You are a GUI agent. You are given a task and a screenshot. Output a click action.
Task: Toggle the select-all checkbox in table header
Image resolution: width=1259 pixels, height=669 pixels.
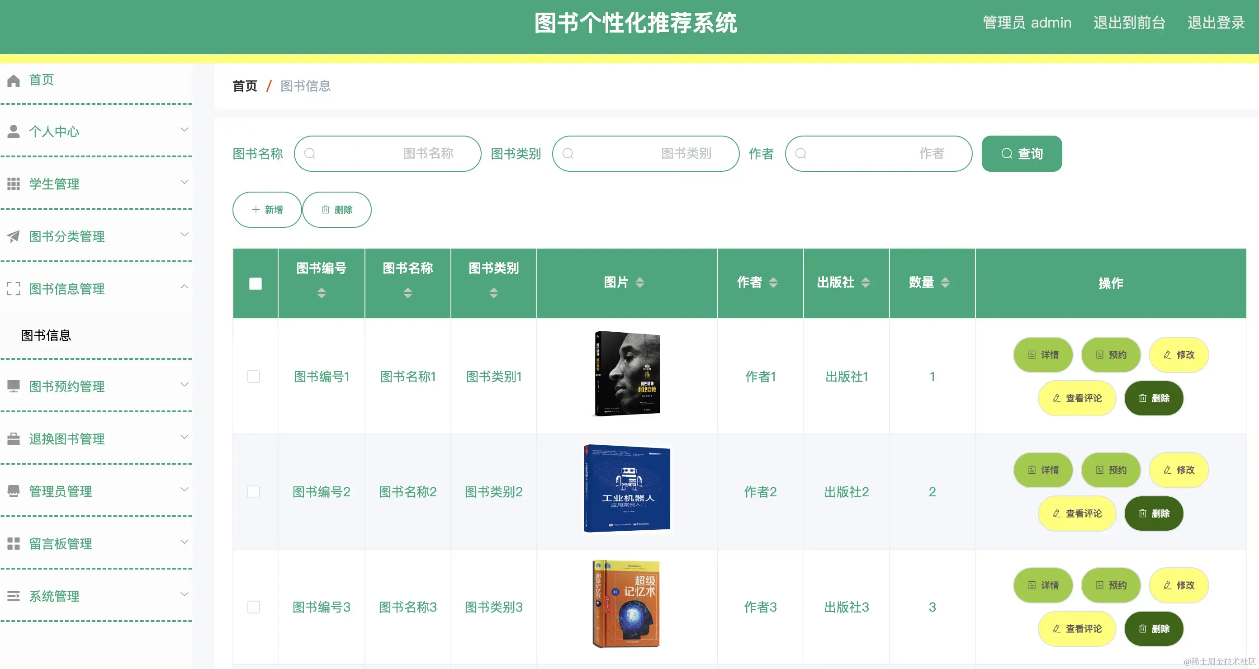click(255, 283)
